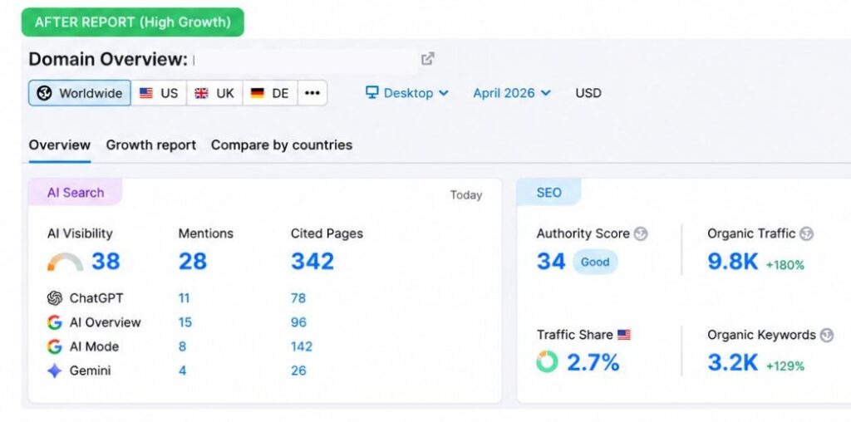851x422 pixels.
Task: Click total Mentions value 28
Action: pos(193,262)
